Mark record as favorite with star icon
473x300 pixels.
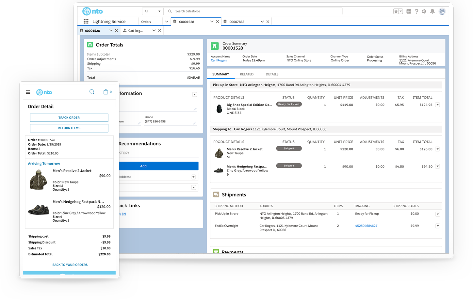pos(396,11)
